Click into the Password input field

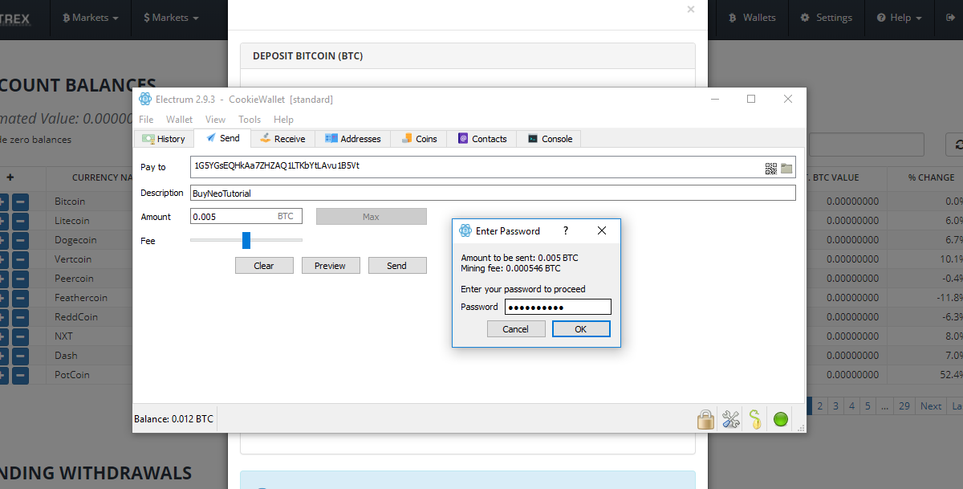coord(558,307)
